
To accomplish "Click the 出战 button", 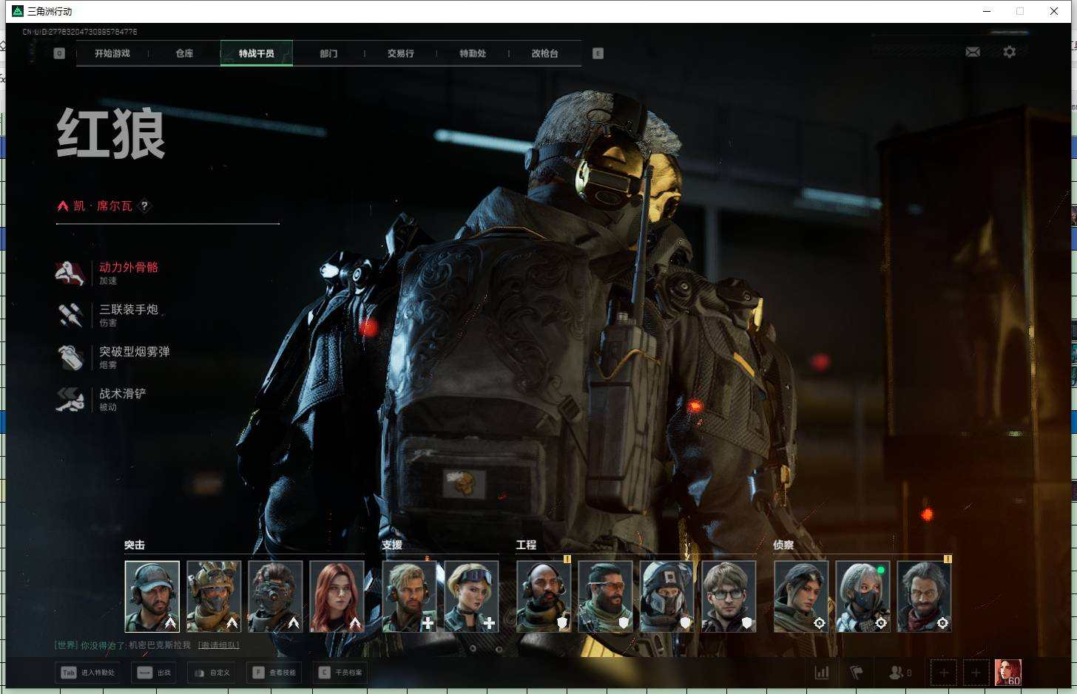I will pos(154,673).
